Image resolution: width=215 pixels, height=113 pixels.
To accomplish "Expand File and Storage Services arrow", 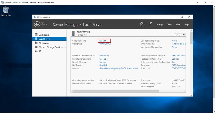I will point(65,47).
